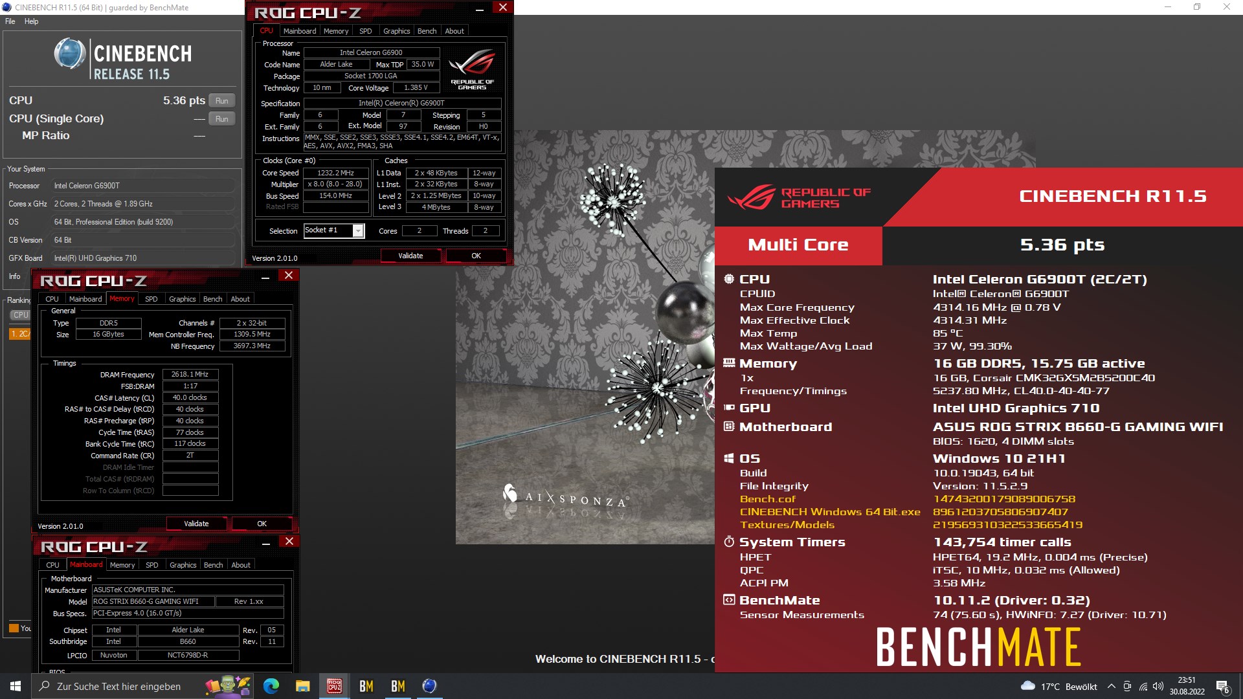
Task: Run the CPU (Single Core) test
Action: tap(221, 119)
